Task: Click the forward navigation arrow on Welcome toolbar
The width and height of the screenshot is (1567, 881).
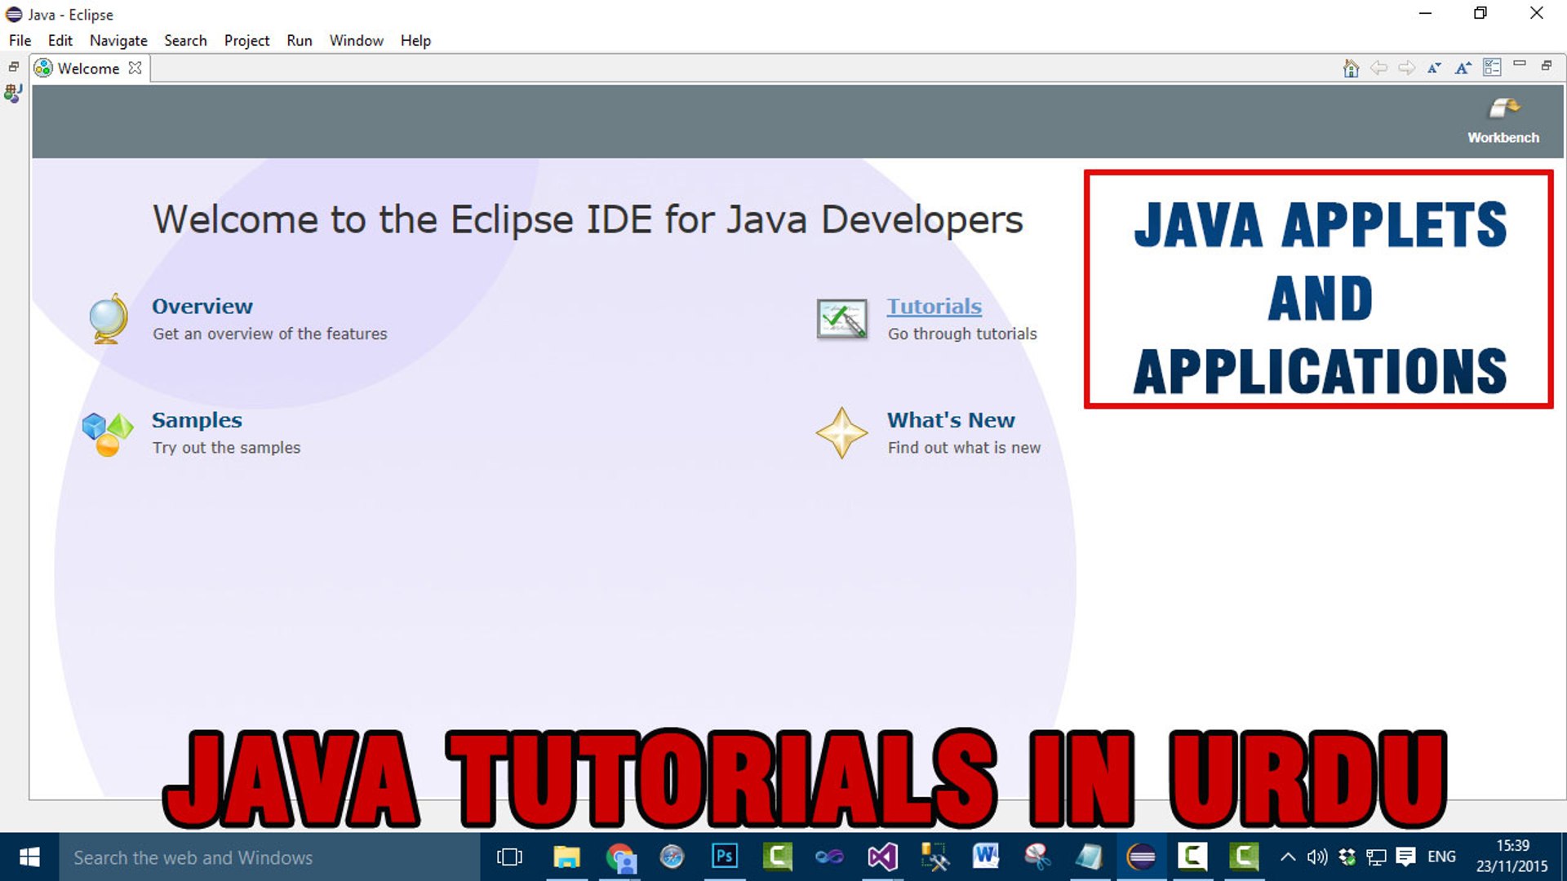Action: point(1406,68)
